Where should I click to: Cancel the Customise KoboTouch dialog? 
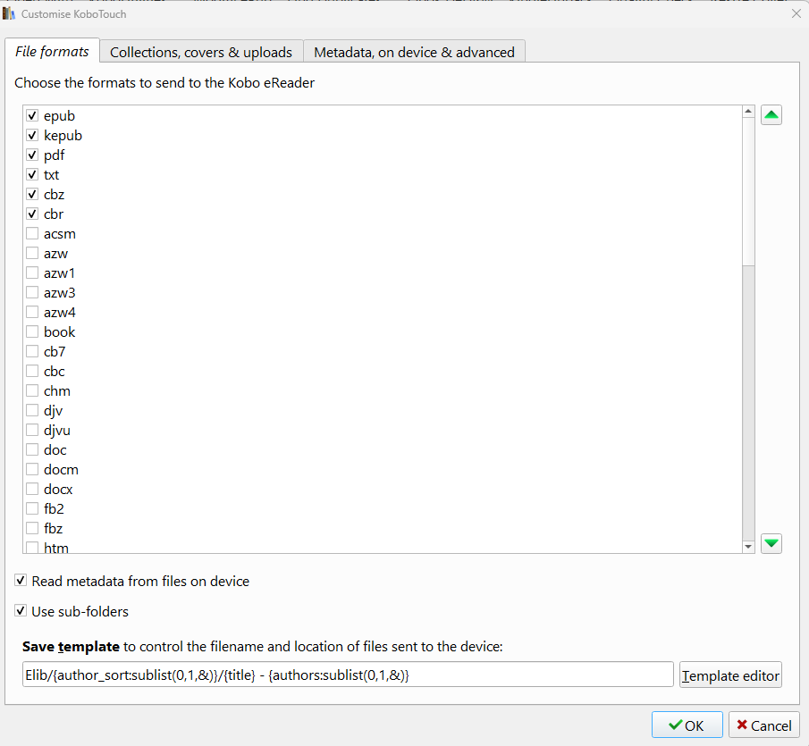(764, 725)
